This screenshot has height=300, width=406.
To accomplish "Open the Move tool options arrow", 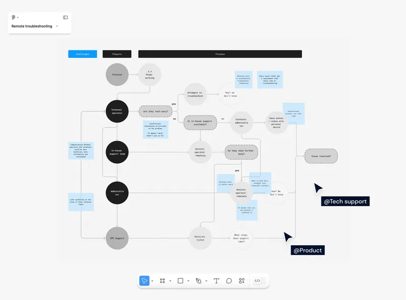I will click(x=152, y=281).
